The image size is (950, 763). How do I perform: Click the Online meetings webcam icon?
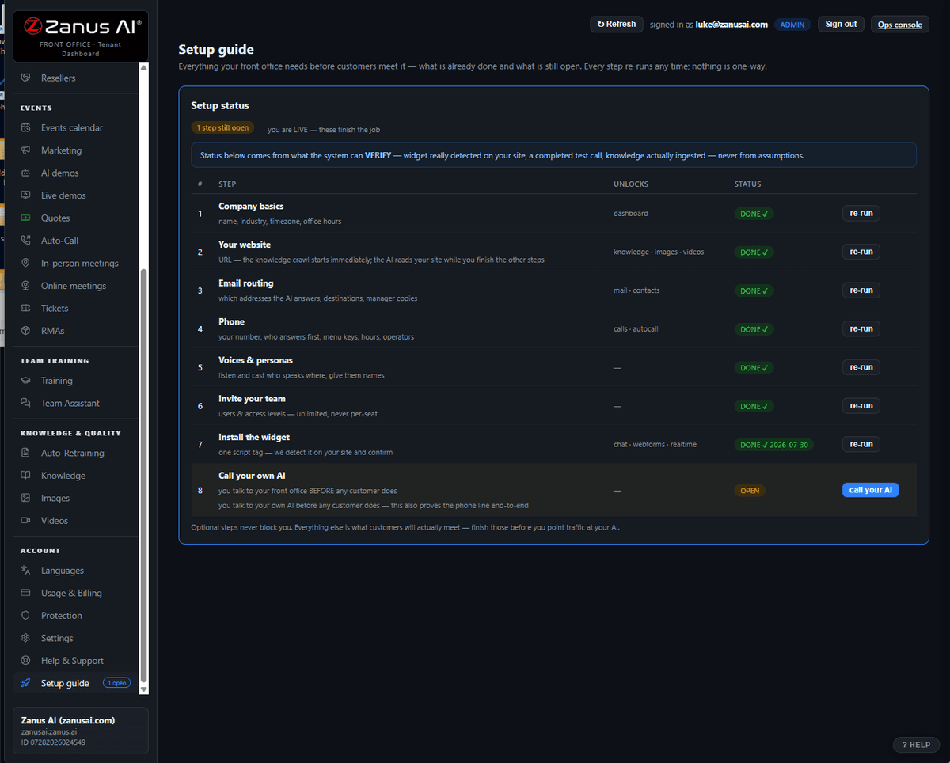tap(26, 286)
